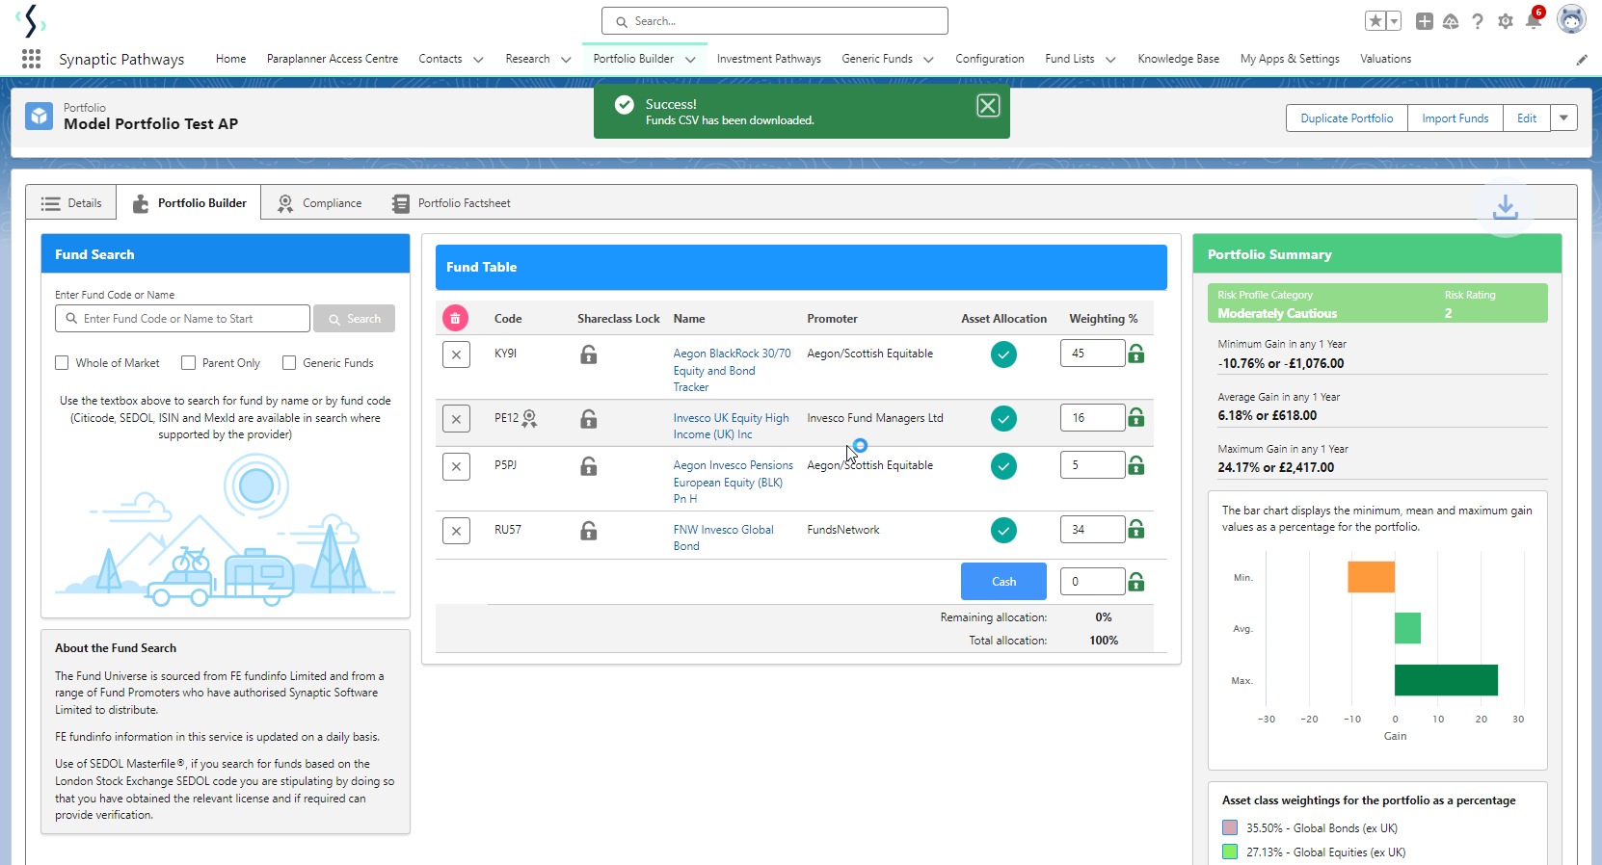1602x865 pixels.
Task: Toggle shareclass lock for fund RU57
Action: click(x=588, y=531)
